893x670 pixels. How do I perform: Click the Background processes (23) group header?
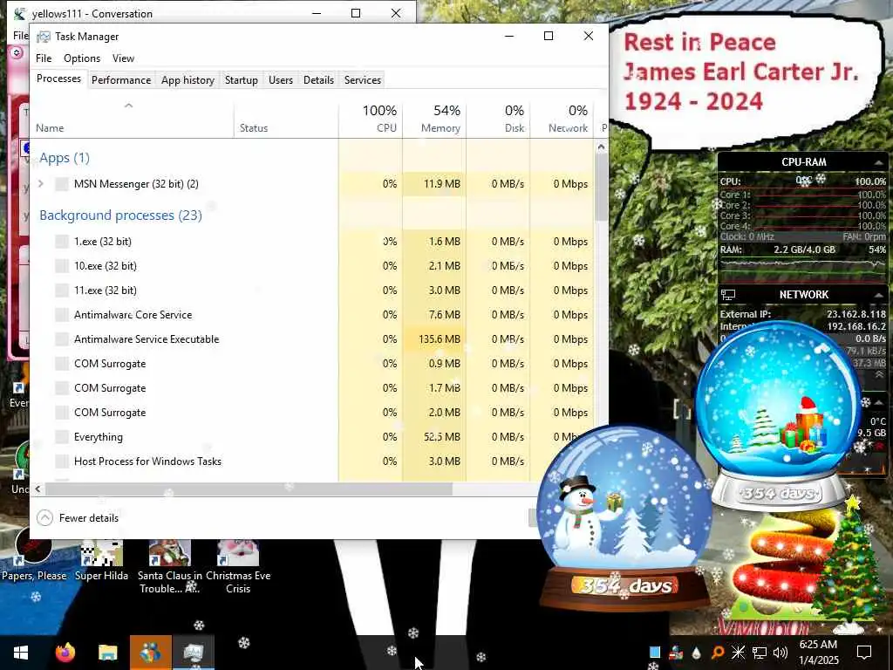click(120, 215)
